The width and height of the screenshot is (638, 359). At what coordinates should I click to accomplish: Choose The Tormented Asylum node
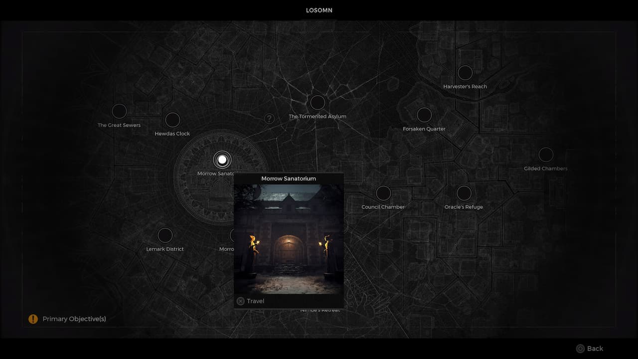[318, 103]
